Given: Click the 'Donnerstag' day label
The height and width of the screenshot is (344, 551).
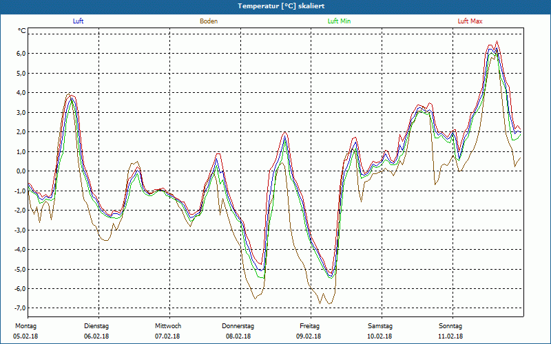Looking at the screenshot, I should 238,326.
